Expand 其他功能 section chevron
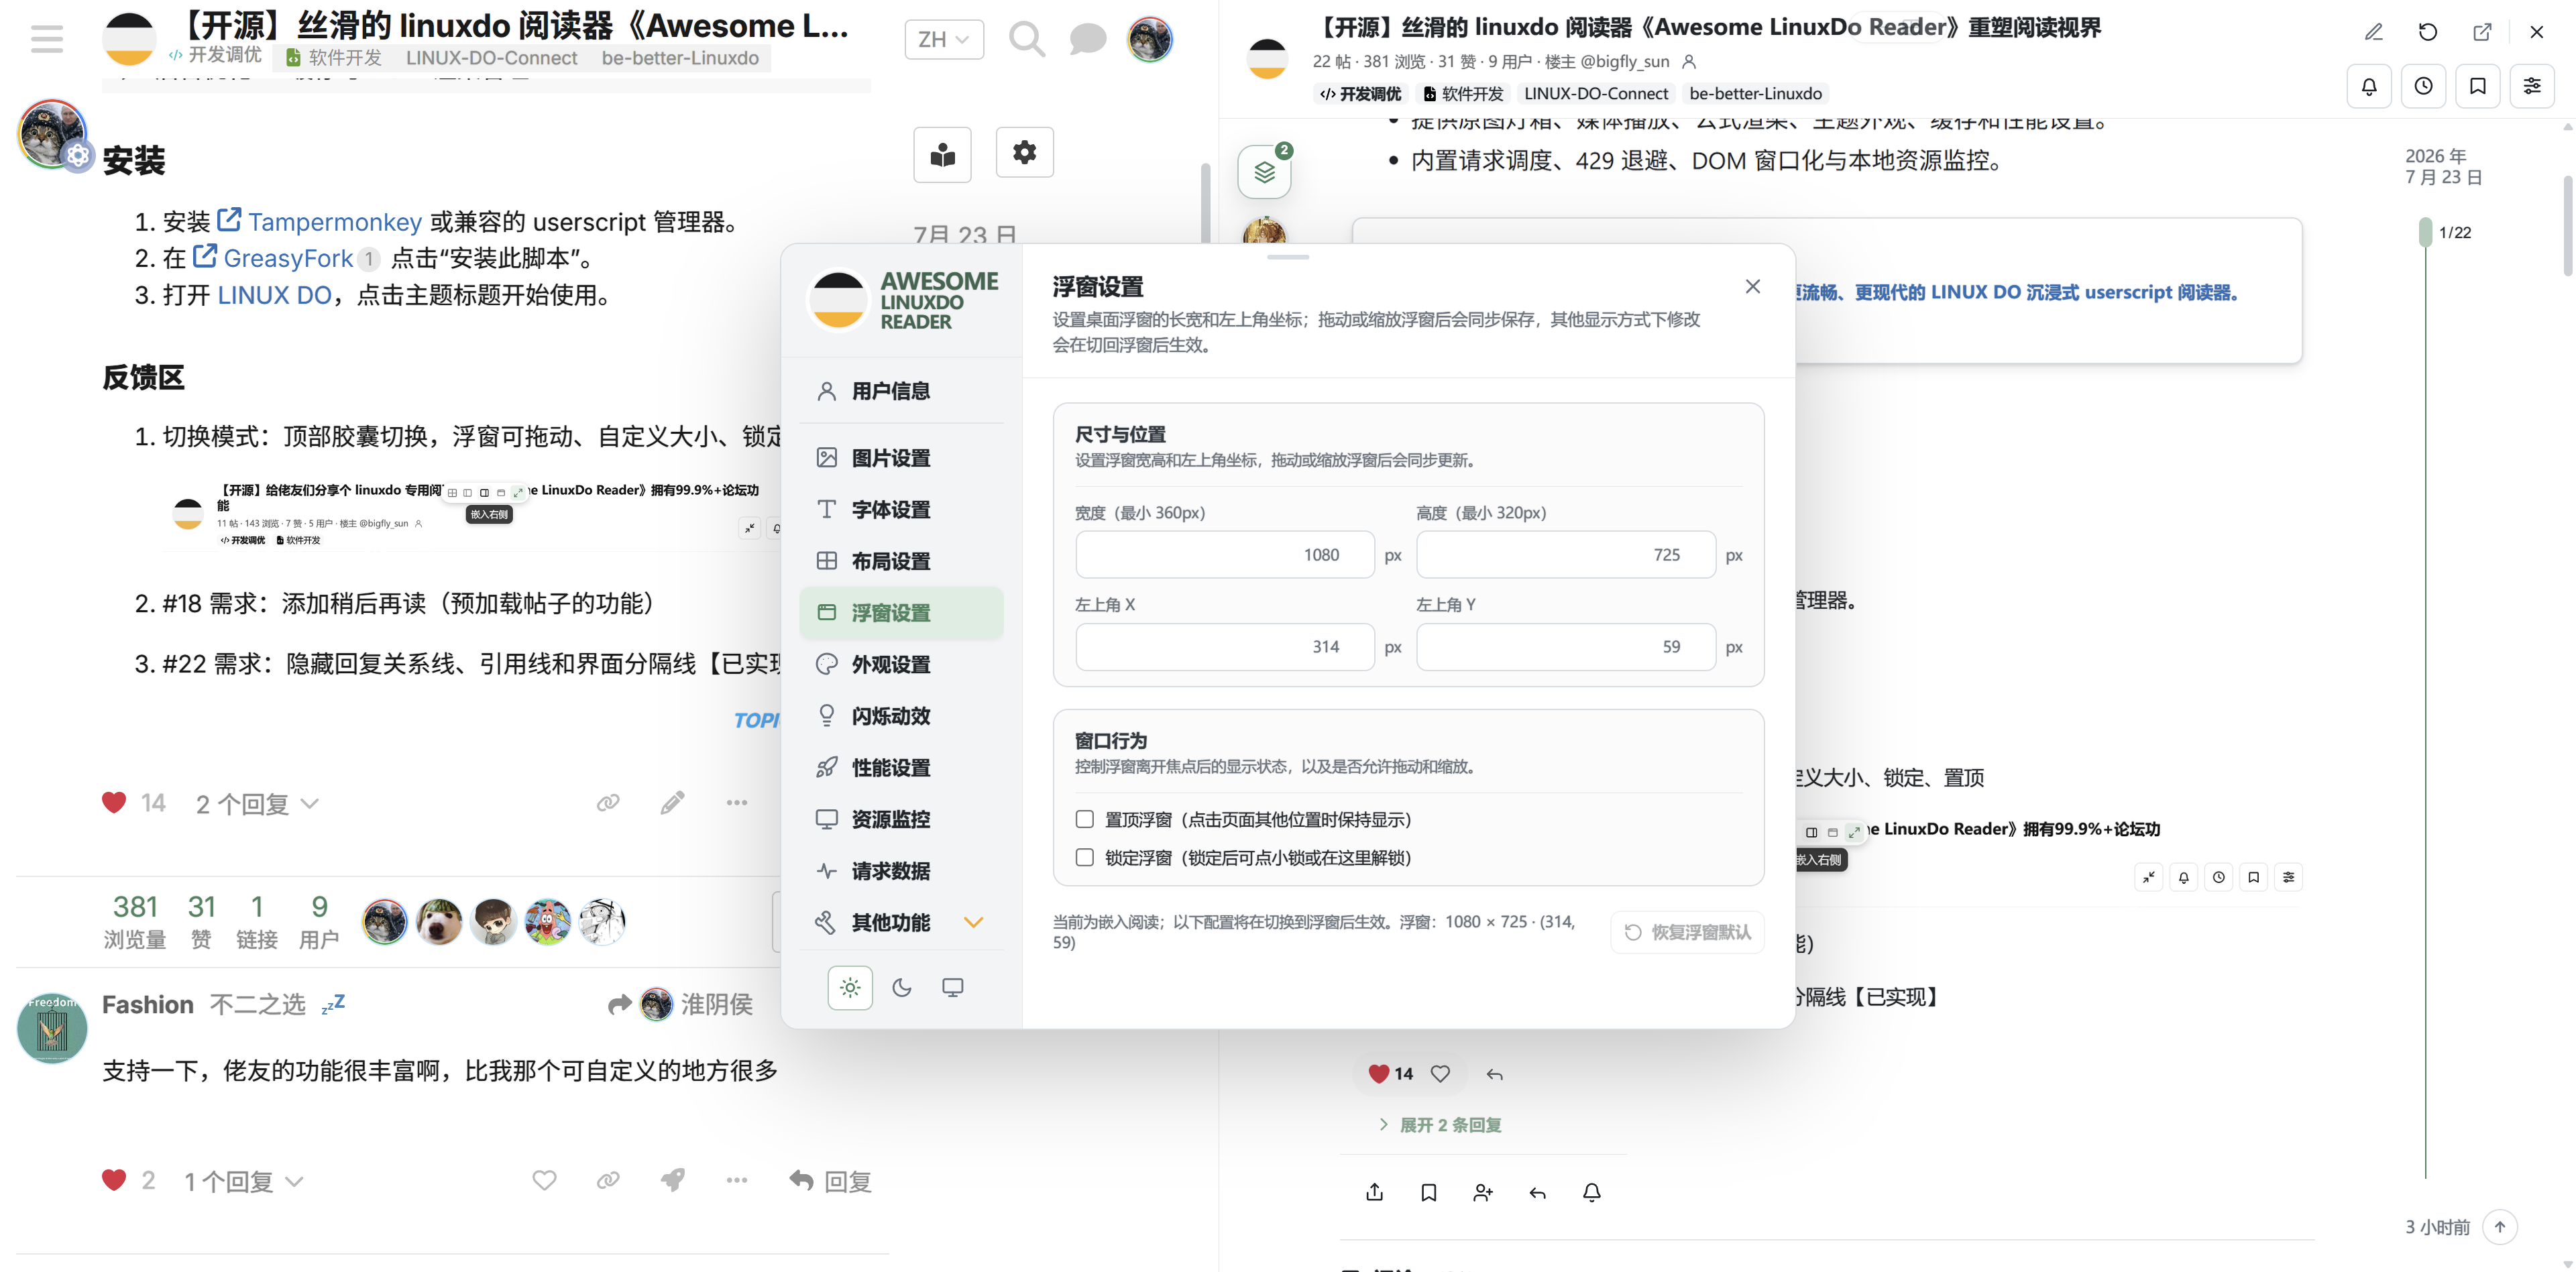 point(973,922)
